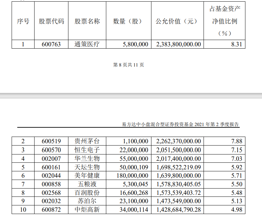Click the value 1,578,830,405.05
Screen dimensions: 262x216
[x=178, y=184]
